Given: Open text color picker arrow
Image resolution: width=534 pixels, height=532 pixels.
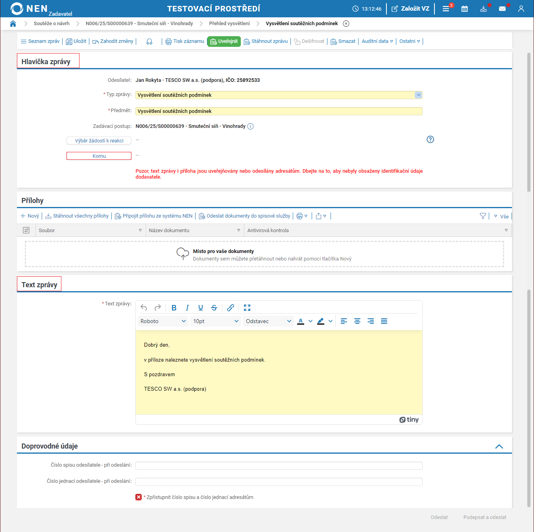Looking at the screenshot, I should coord(310,321).
